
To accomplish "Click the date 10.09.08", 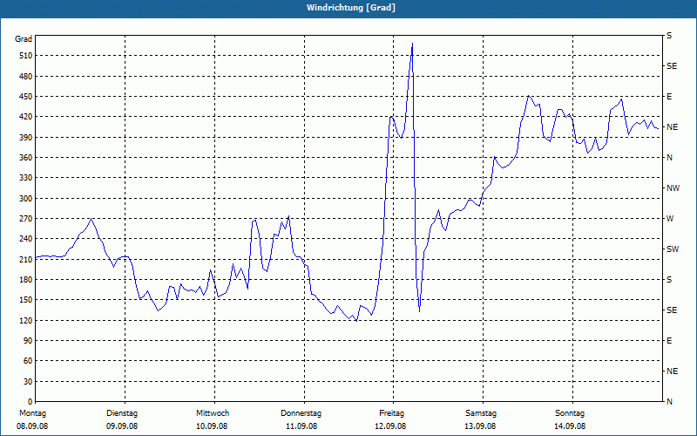I will [x=212, y=426].
